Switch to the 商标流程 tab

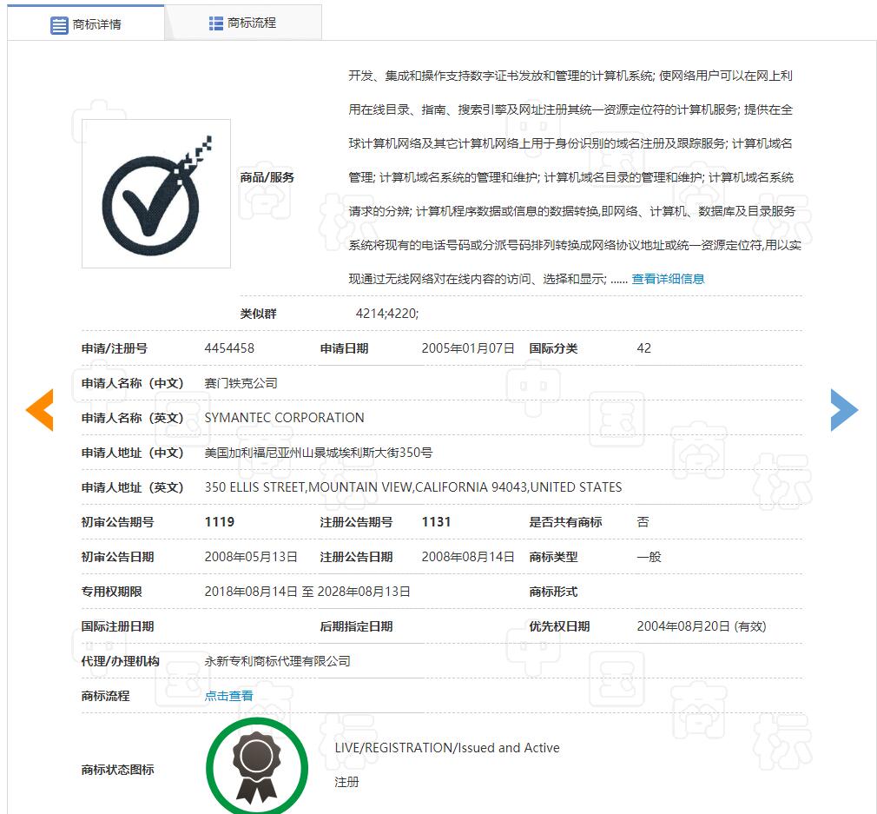point(243,23)
